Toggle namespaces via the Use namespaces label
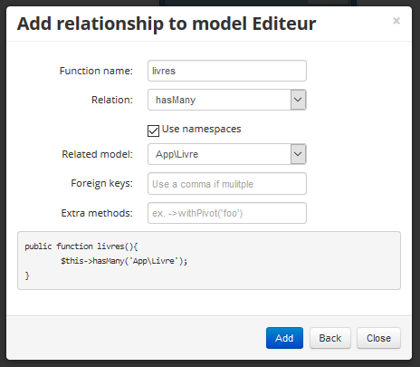This screenshot has width=420, height=367. point(201,129)
